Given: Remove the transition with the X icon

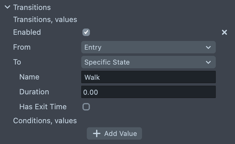Looking at the screenshot, I should 224,32.
